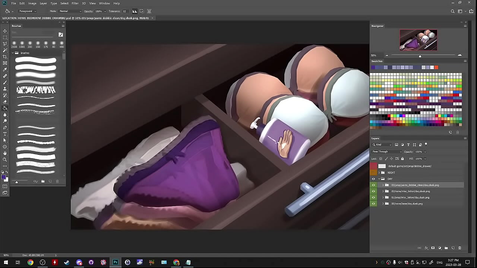Select the Hand tool
Image resolution: width=477 pixels, height=268 pixels.
[x=5, y=153]
